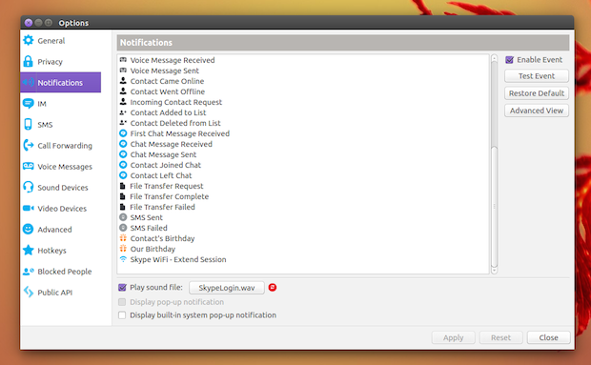Click the notifications list scrollbar thumb
591x365 pixels.
tap(495, 207)
